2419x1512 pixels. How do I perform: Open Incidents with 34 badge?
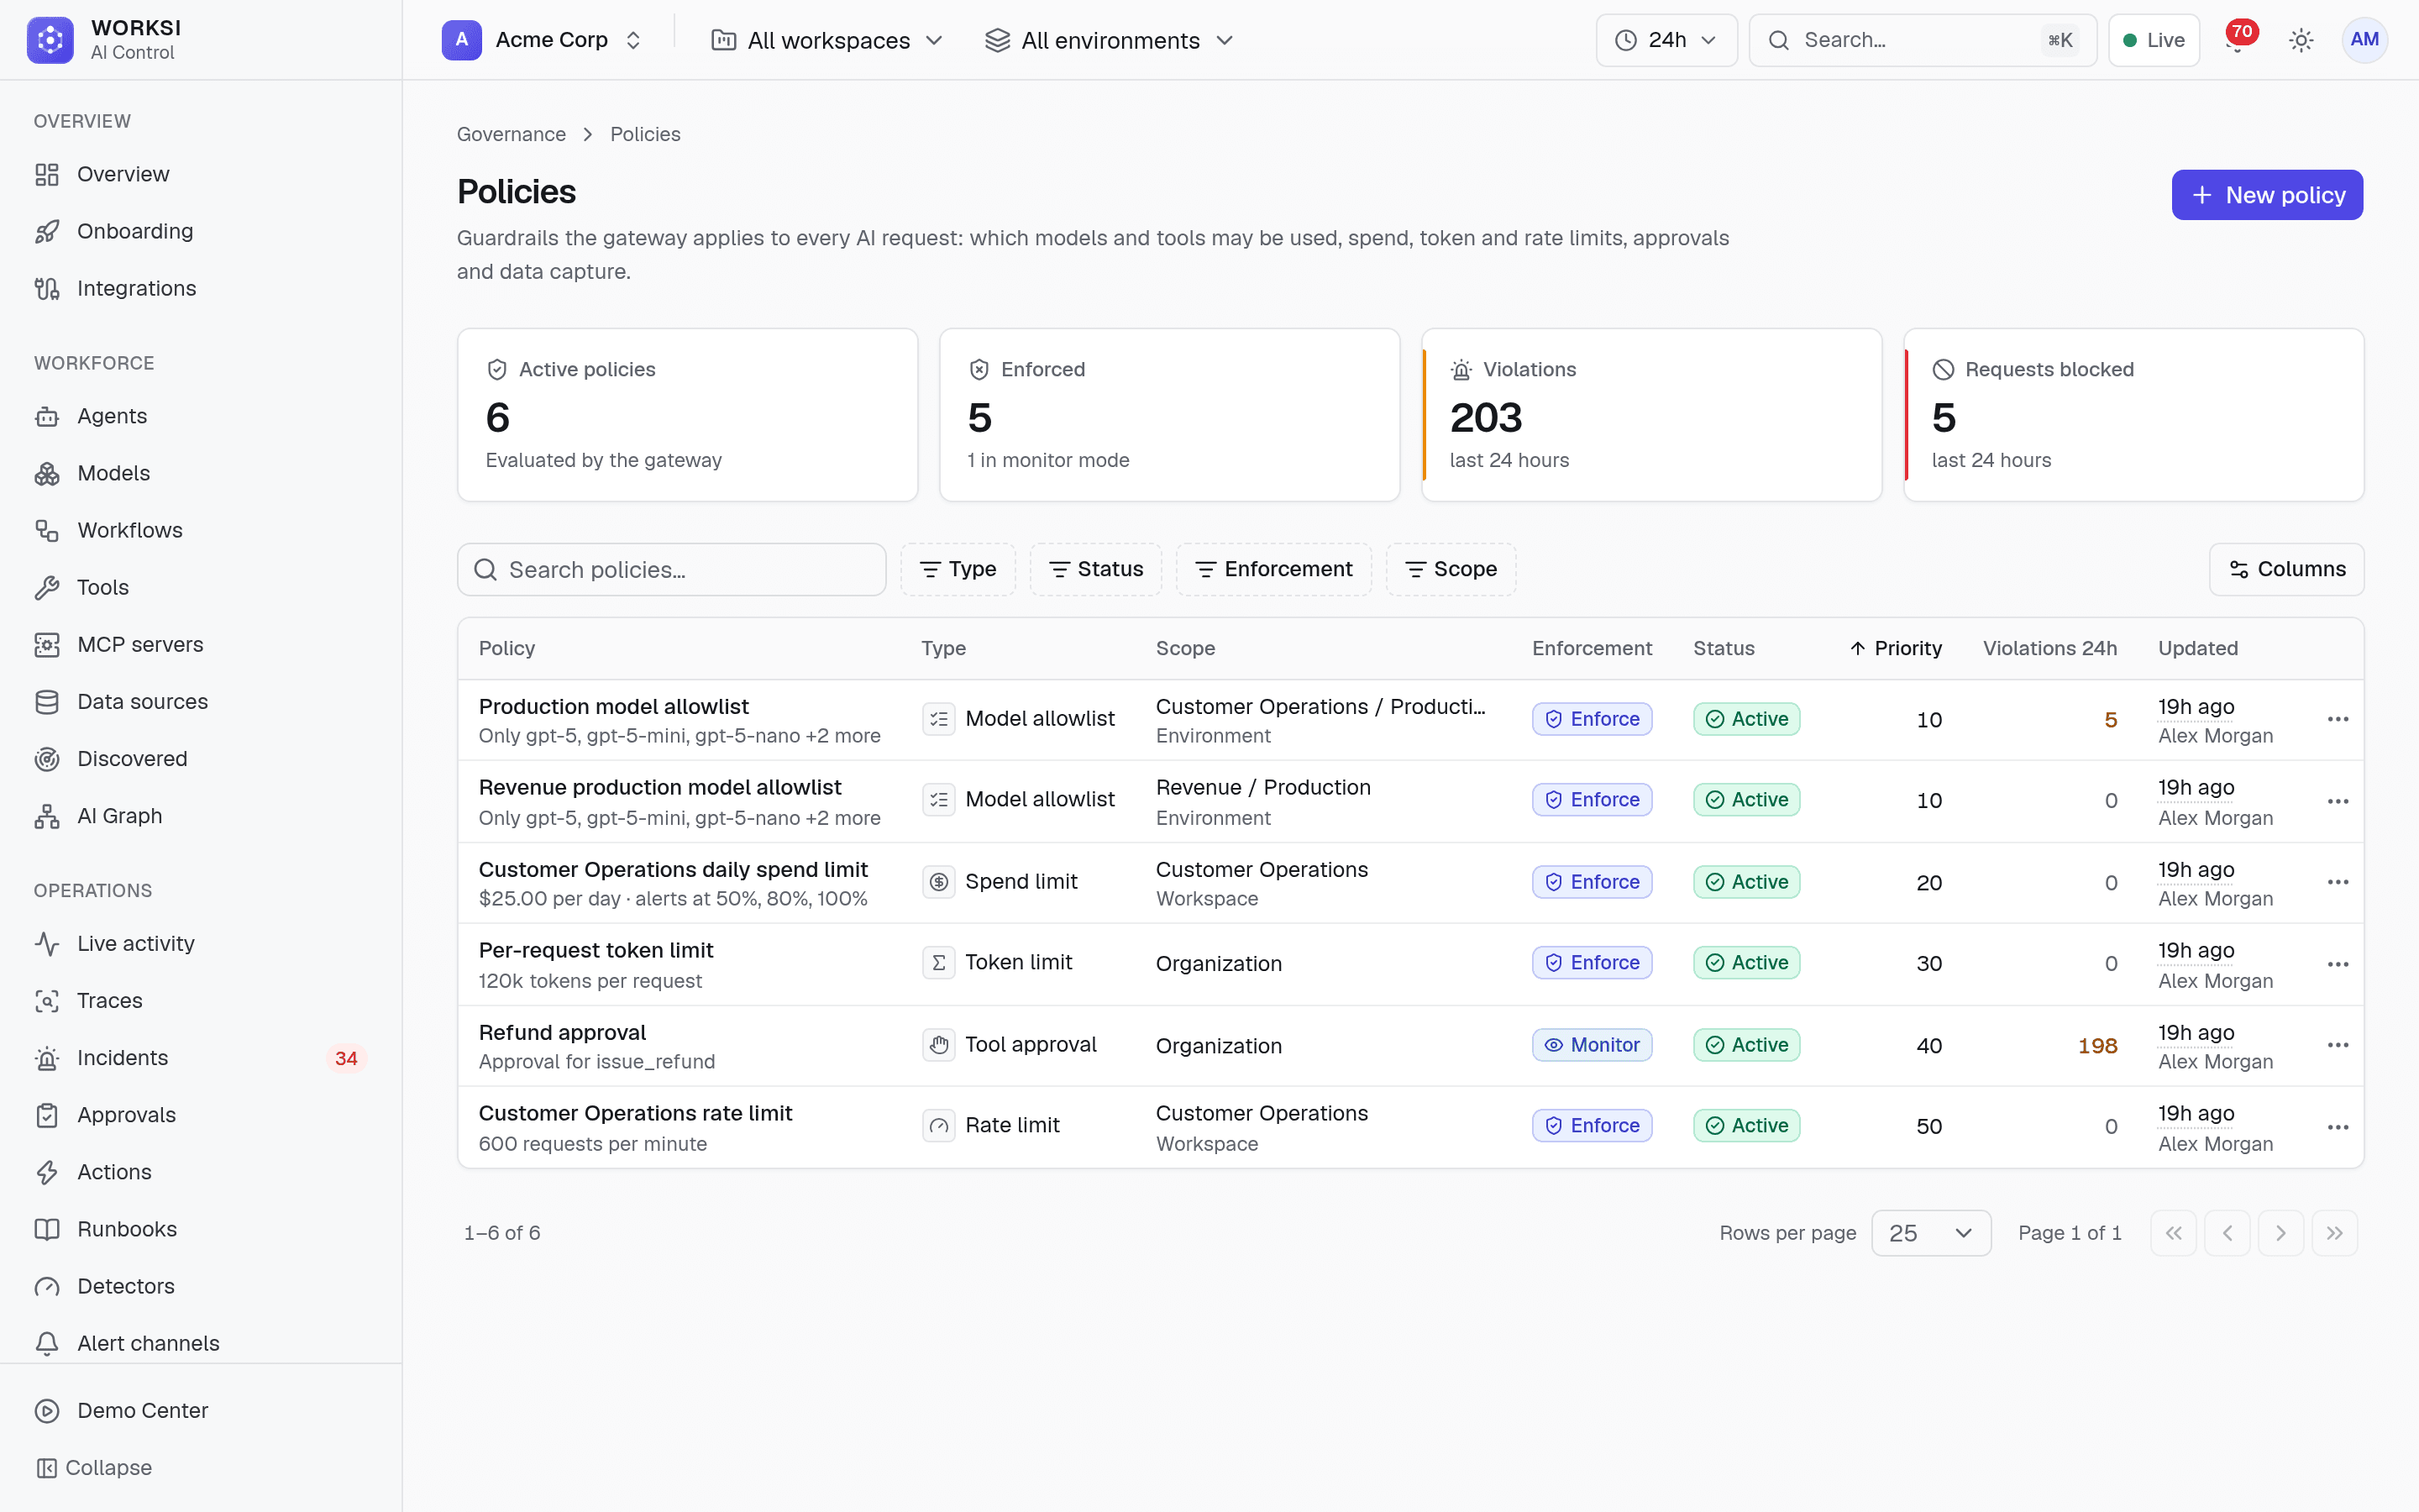[200, 1057]
